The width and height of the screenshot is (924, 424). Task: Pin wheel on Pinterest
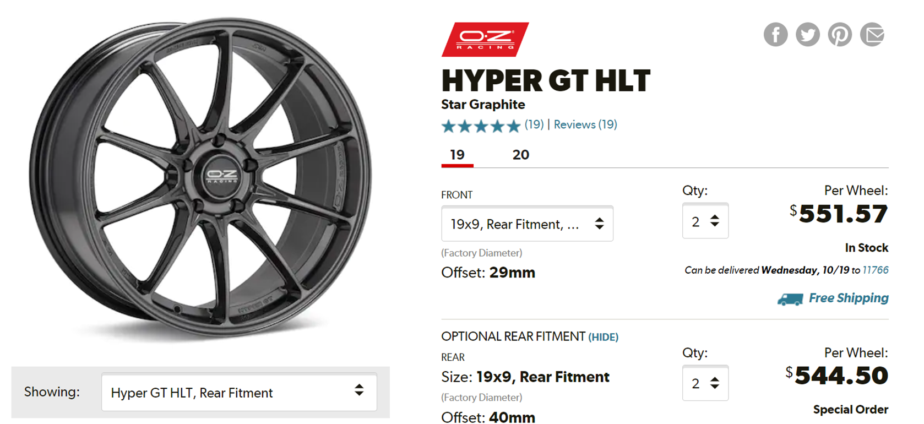840,35
